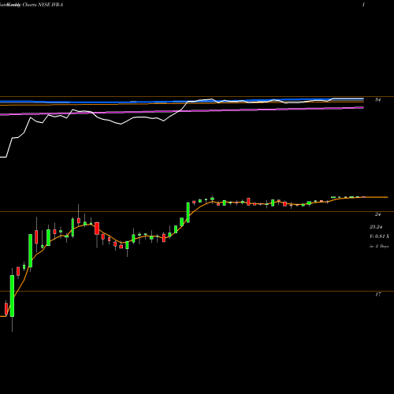
Task: Click the volume label 'V: 0.81 X'
Action: (379, 236)
